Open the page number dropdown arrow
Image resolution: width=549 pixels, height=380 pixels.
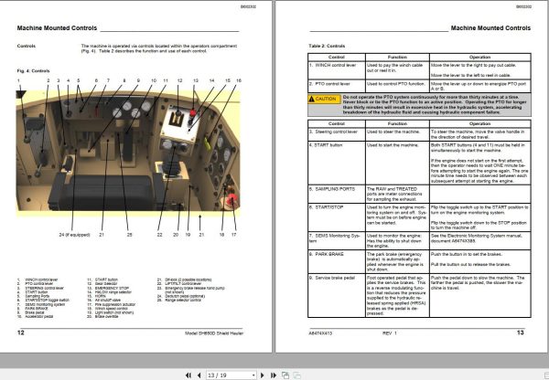[x=253, y=375]
